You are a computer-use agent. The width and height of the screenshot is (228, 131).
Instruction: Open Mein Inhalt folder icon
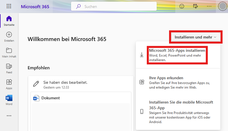[x=9, y=53]
